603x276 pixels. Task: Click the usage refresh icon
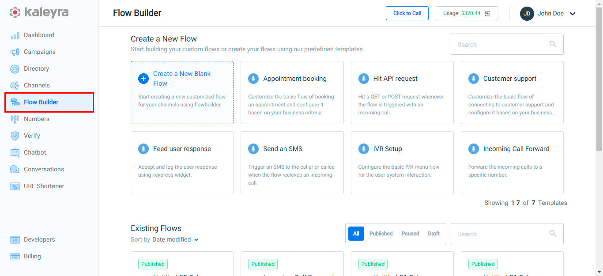488,13
